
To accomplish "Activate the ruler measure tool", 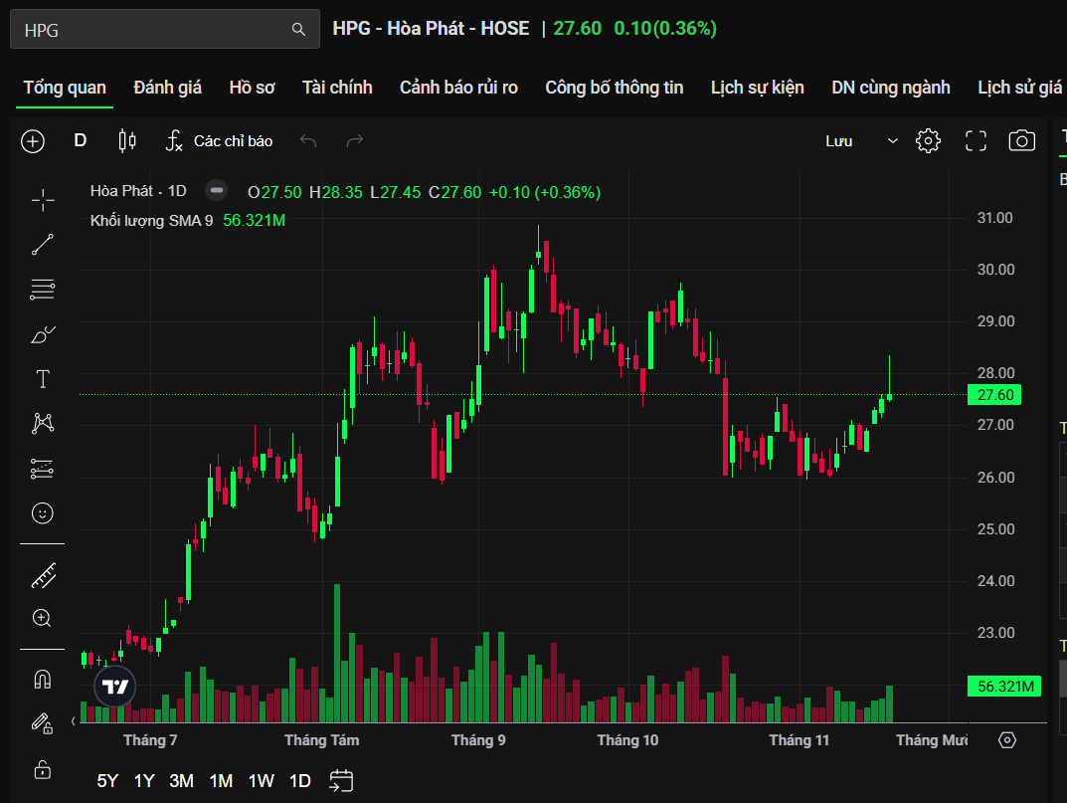I will click(x=43, y=574).
